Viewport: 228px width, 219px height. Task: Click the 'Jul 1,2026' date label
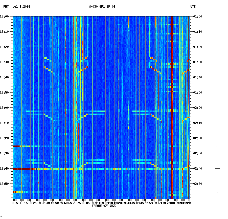pyautogui.click(x=21, y=7)
